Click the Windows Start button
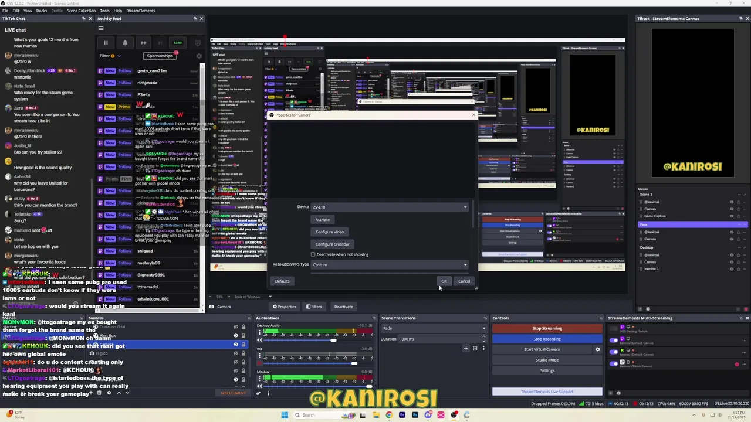 (285, 415)
